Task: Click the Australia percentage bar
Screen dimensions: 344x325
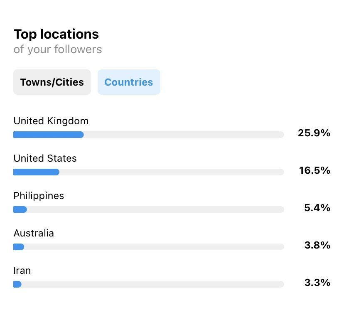Action: tap(148, 247)
